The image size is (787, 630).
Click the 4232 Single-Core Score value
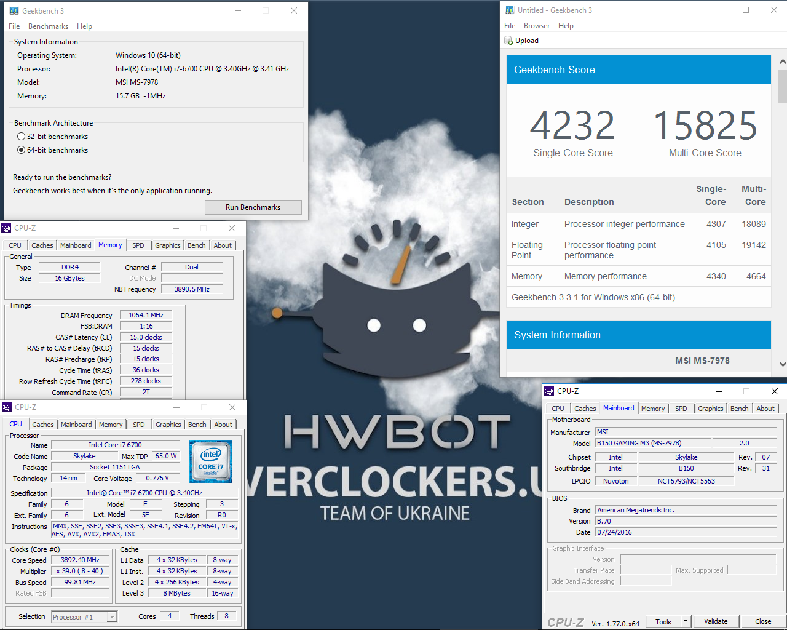click(572, 125)
